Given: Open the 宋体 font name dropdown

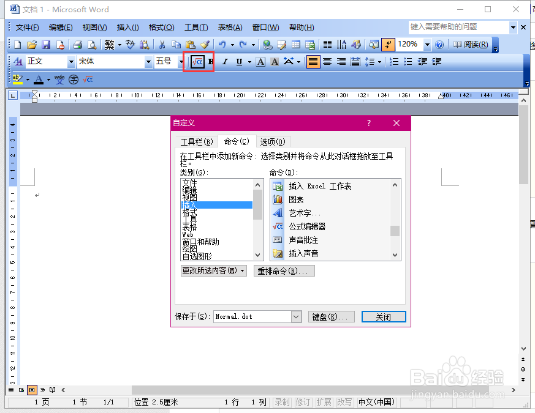Looking at the screenshot, I should 147,61.
